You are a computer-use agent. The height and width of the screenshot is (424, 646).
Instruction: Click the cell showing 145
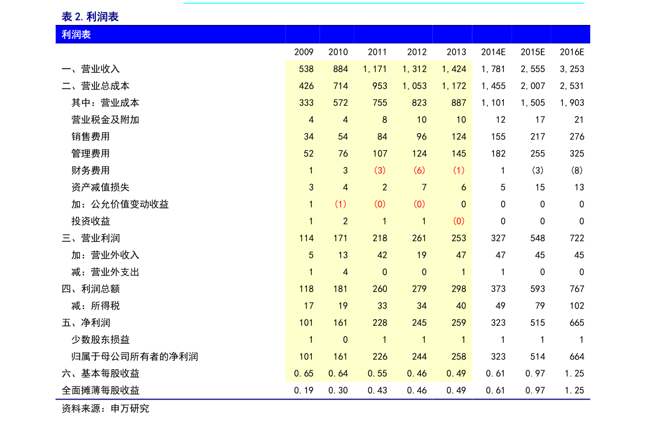[x=458, y=153]
